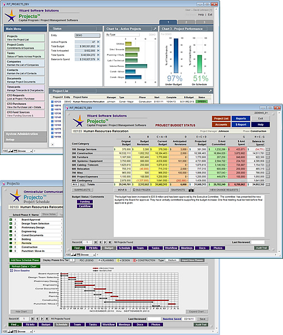The width and height of the screenshot is (283, 335).
Task: Open the By Type chart dropdown
Action: tap(123, 35)
